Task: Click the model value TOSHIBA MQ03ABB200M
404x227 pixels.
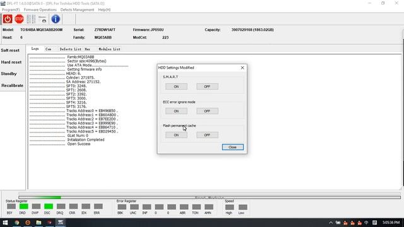Action: tap(42, 30)
